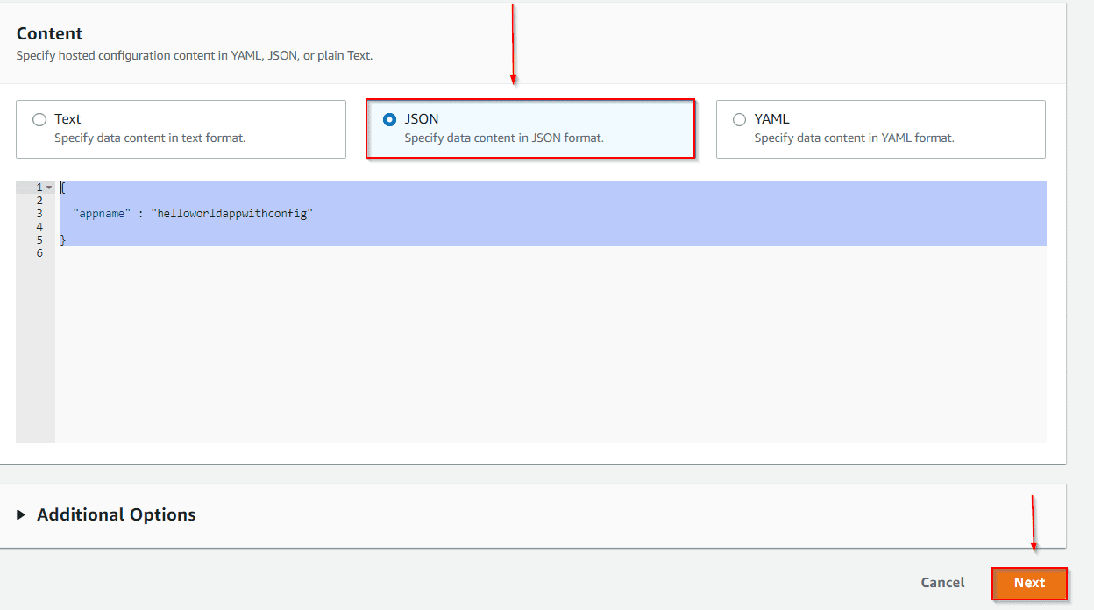Select the JSON format radio button
Image resolution: width=1094 pixels, height=610 pixels.
(x=389, y=120)
